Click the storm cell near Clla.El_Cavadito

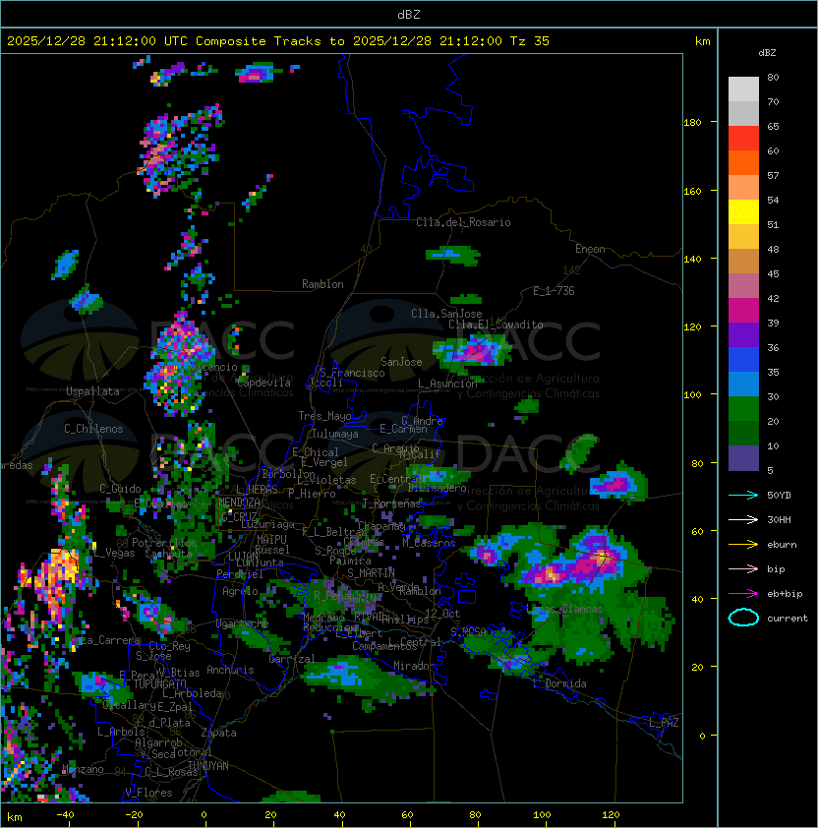474,351
